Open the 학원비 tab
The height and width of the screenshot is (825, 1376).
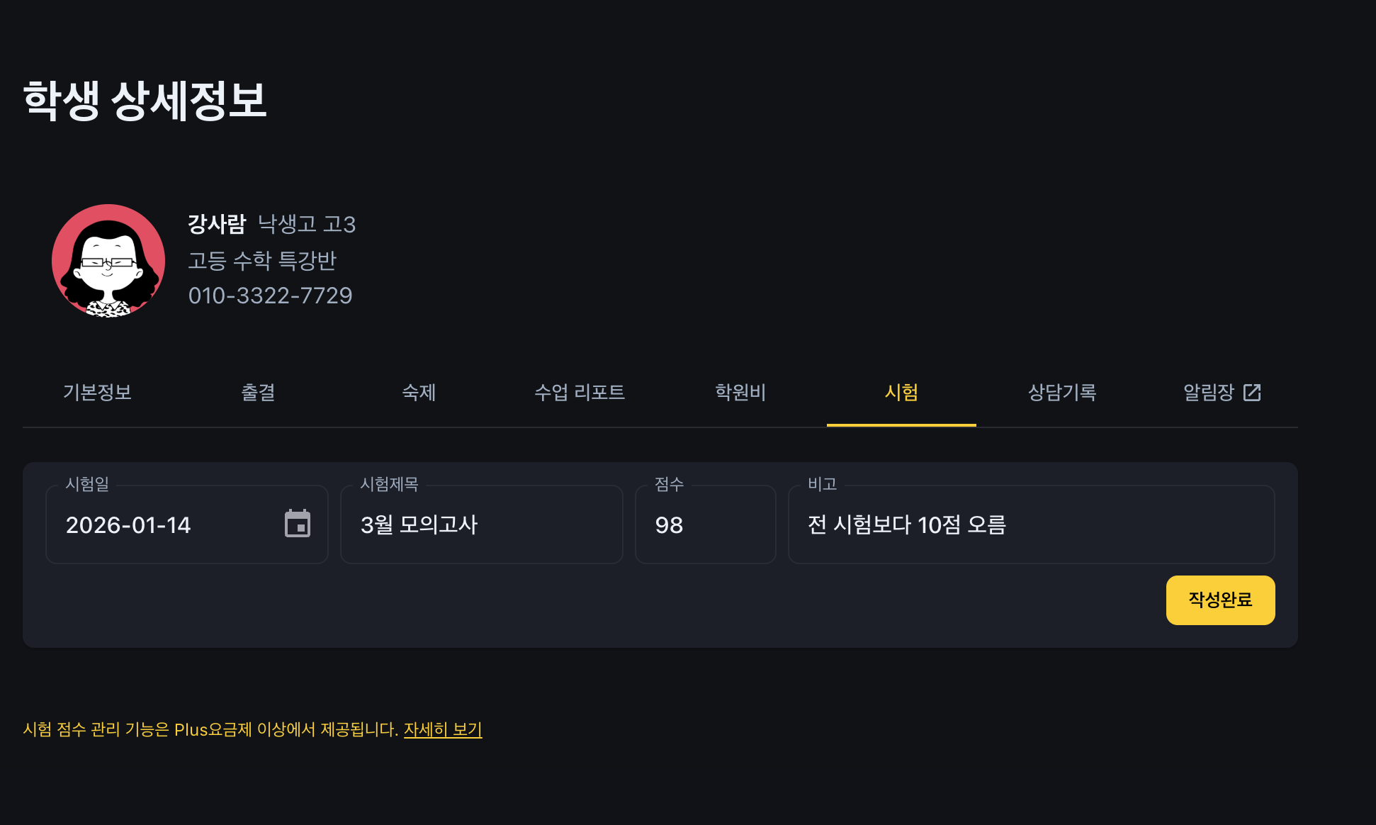click(x=740, y=393)
